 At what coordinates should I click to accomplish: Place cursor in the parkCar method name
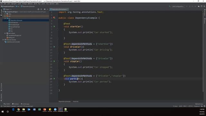click(x=74, y=79)
